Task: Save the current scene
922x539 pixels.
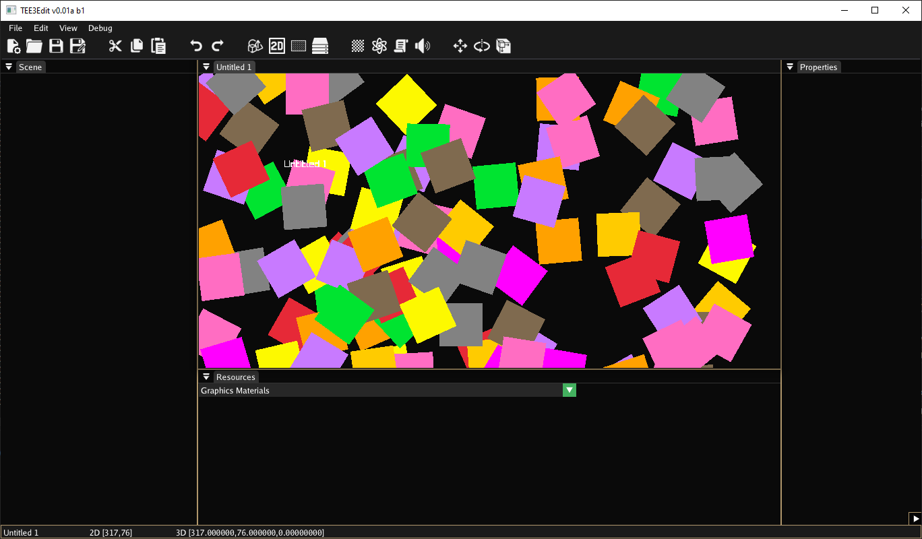Action: pos(56,45)
